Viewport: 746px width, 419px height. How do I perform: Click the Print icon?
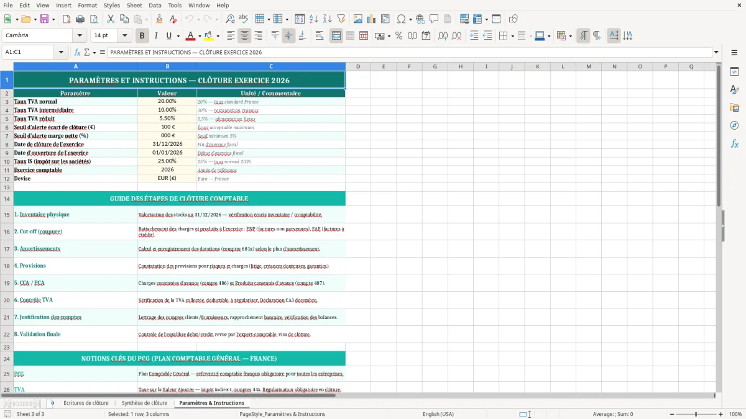click(80, 19)
